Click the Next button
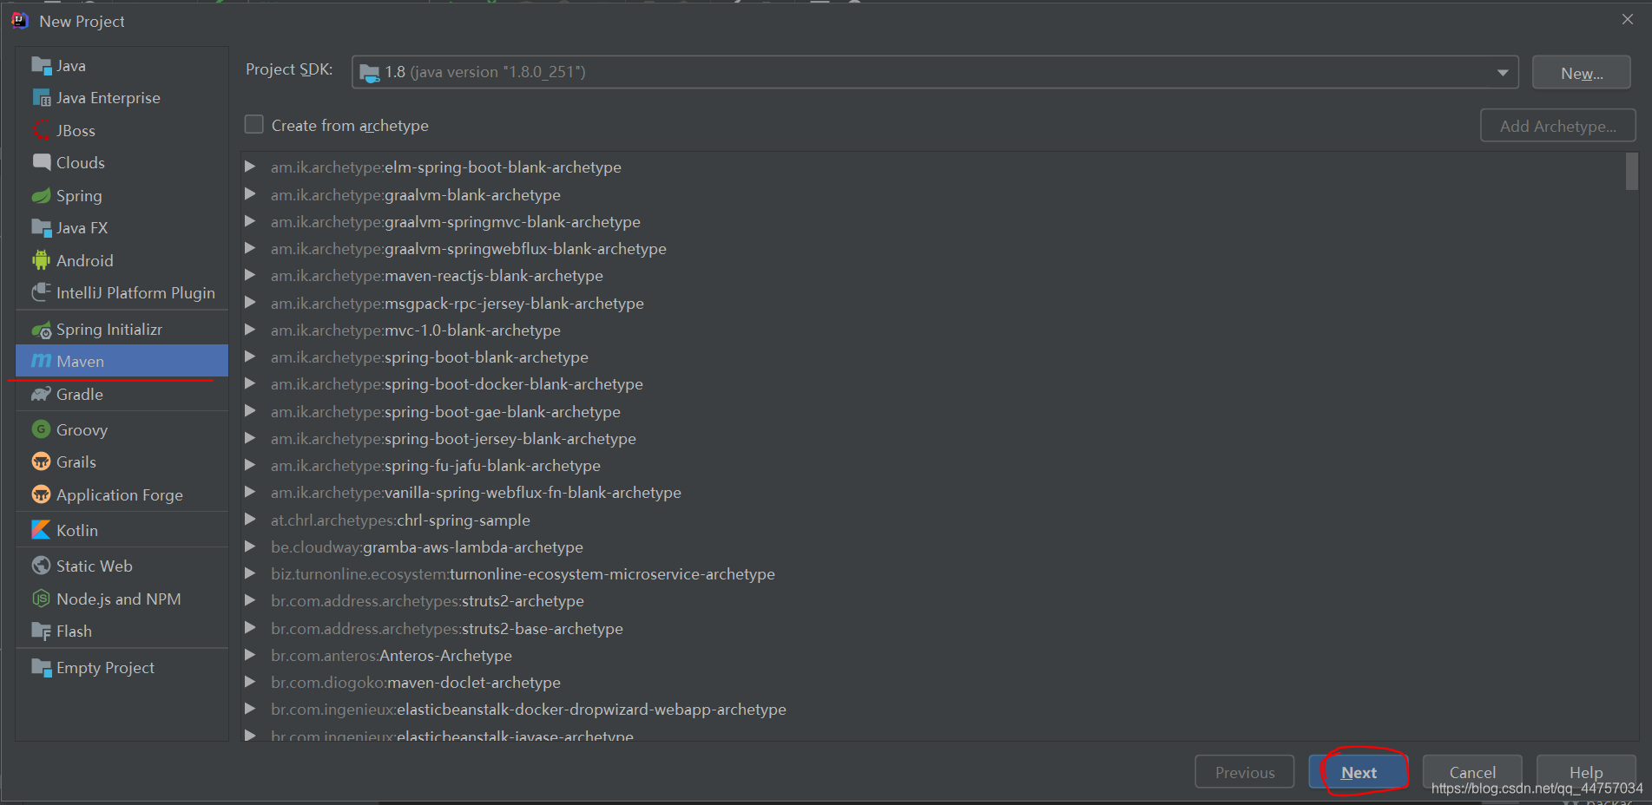 1358,772
